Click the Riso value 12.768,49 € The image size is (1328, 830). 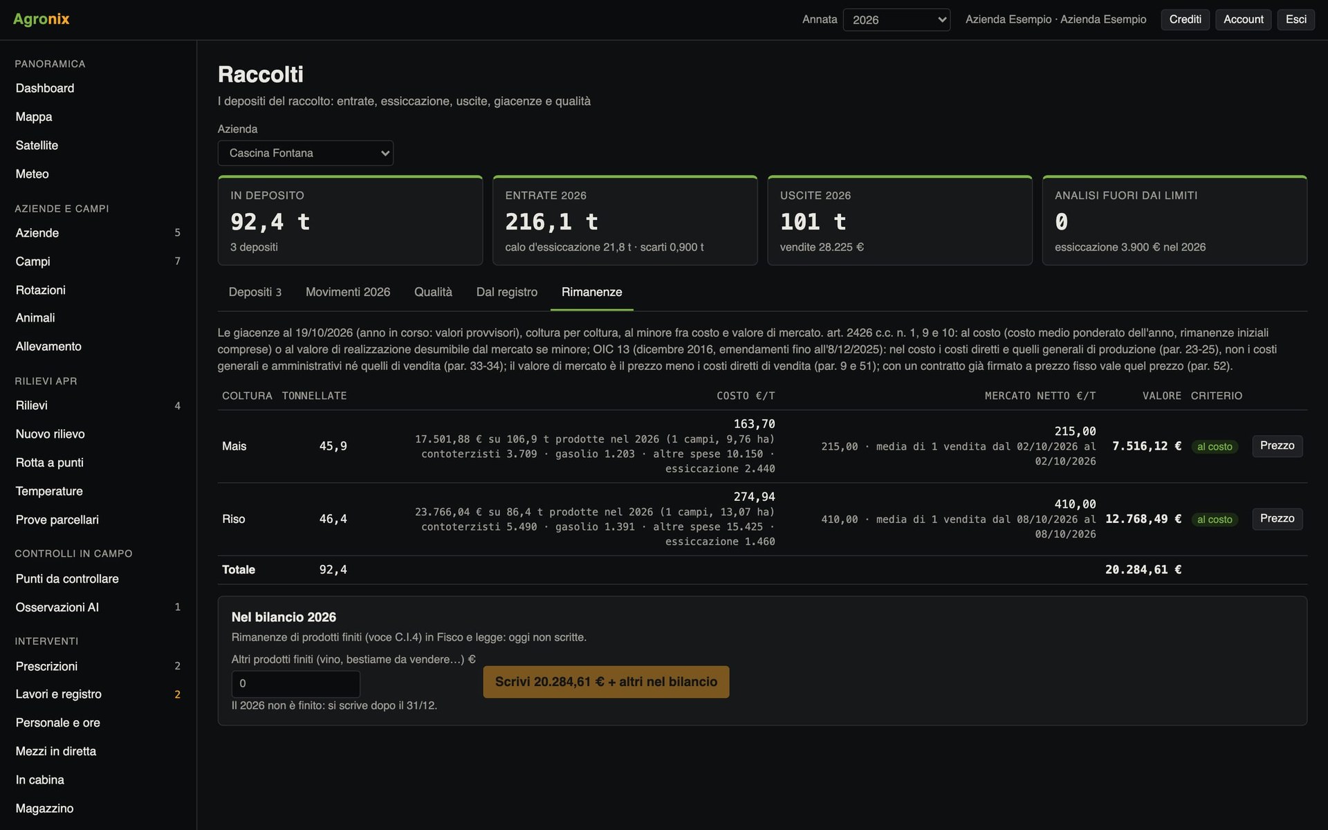[x=1143, y=519]
